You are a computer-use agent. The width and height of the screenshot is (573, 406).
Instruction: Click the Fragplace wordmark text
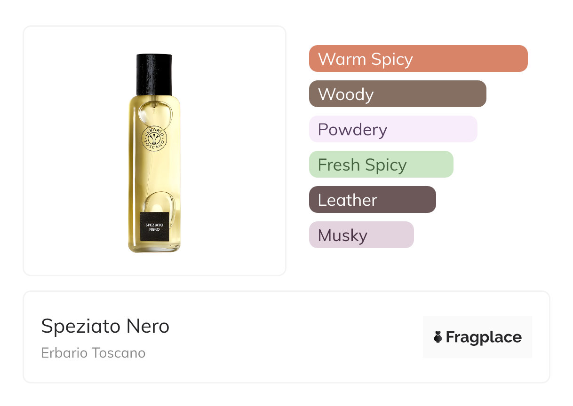[484, 337]
